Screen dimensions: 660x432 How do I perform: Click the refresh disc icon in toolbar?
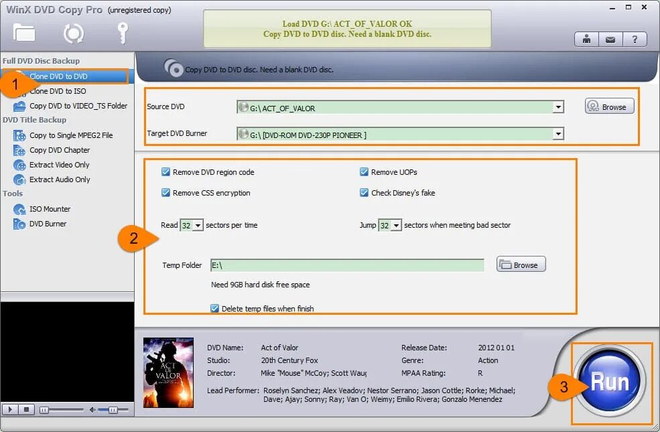coord(74,33)
